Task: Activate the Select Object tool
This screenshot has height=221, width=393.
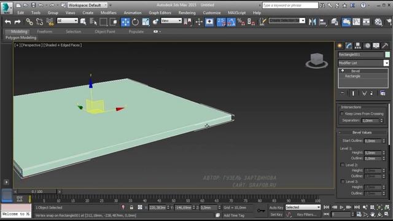Action: [x=84, y=22]
